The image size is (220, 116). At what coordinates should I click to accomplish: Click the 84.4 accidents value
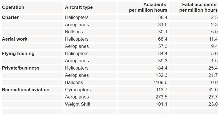point(162,53)
